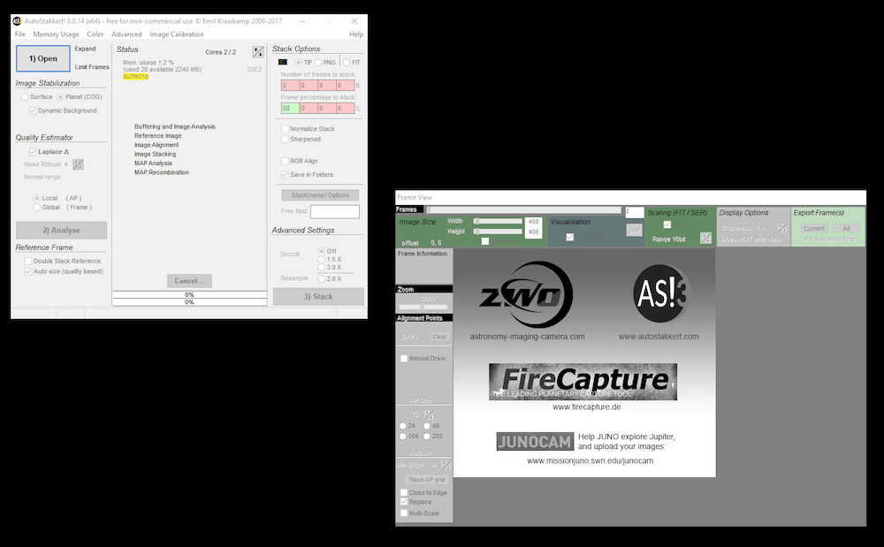This screenshot has width=884, height=547.
Task: Click the image Height slider
Action: tap(499, 232)
